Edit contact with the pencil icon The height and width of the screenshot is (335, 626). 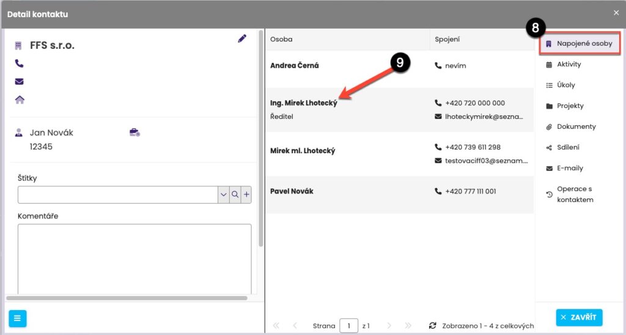[242, 38]
